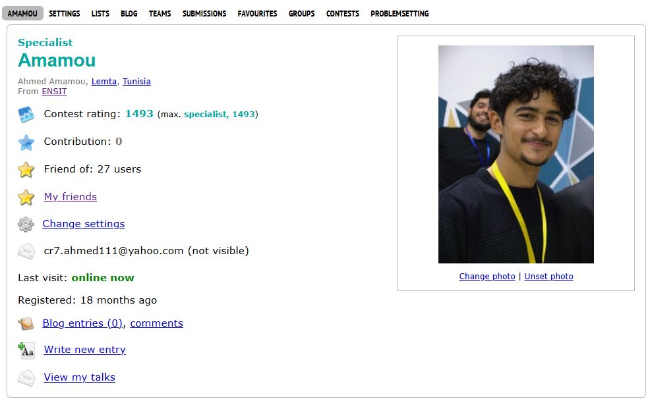The width and height of the screenshot is (652, 405).
Task: Click the Change photo link
Action: click(487, 276)
